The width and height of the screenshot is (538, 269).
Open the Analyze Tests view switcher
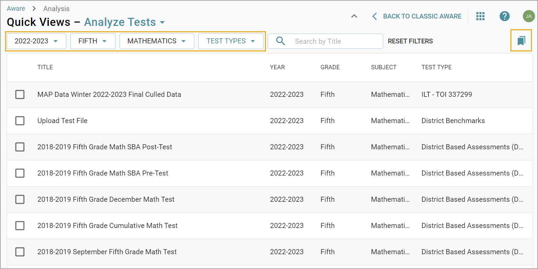point(124,22)
